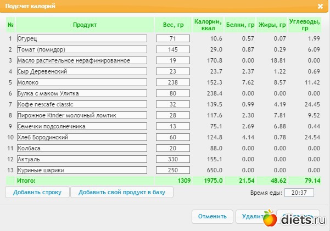Click the Продукт column header
330x231 pixels.
[x=85, y=25]
